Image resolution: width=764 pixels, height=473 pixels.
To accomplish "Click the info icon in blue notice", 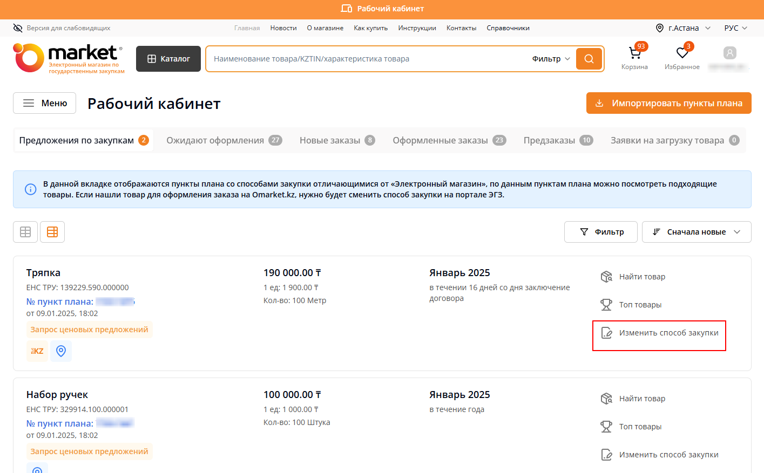I will [31, 189].
